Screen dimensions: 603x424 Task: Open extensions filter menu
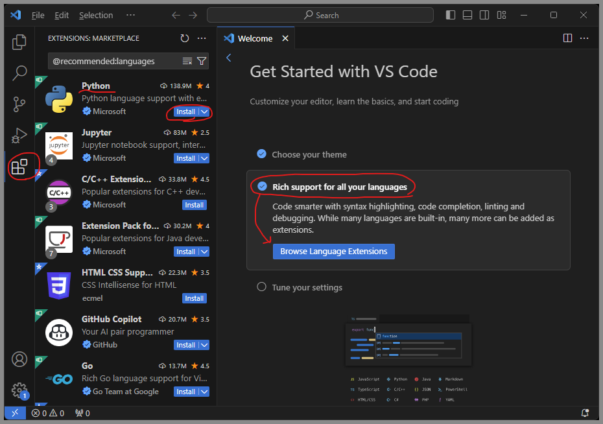[x=202, y=61]
